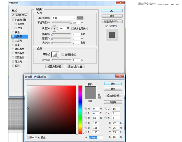Click the inner shadow color swatch

(80, 18)
